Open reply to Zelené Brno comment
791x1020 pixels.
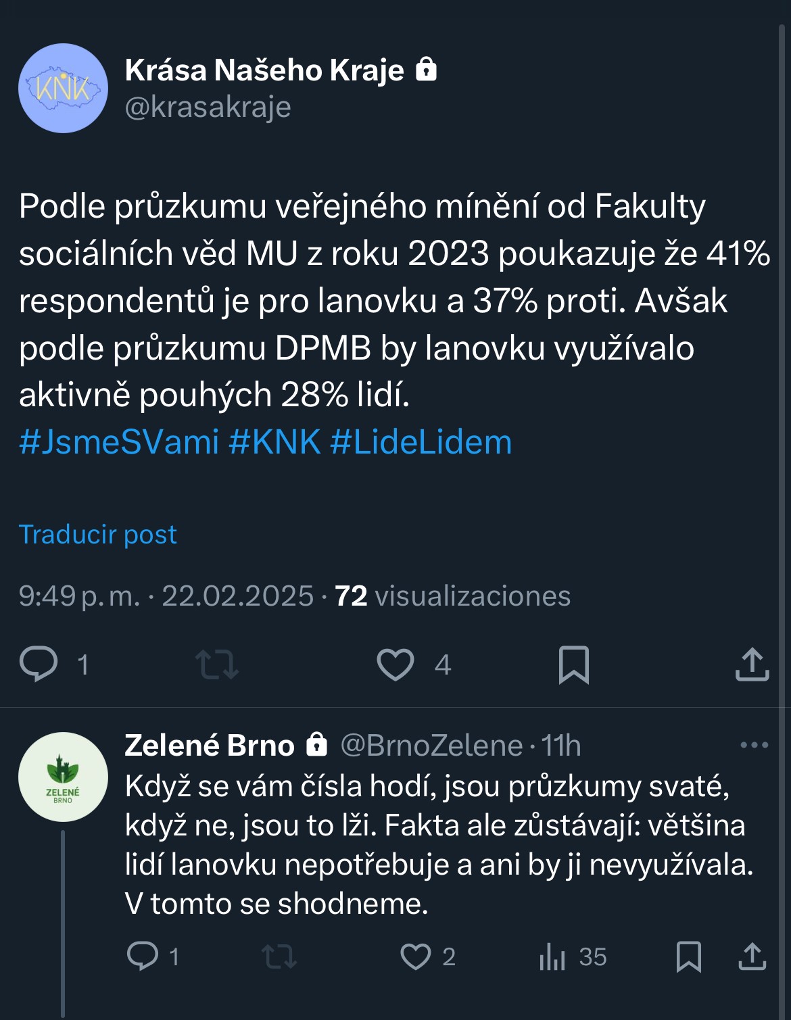[143, 956]
